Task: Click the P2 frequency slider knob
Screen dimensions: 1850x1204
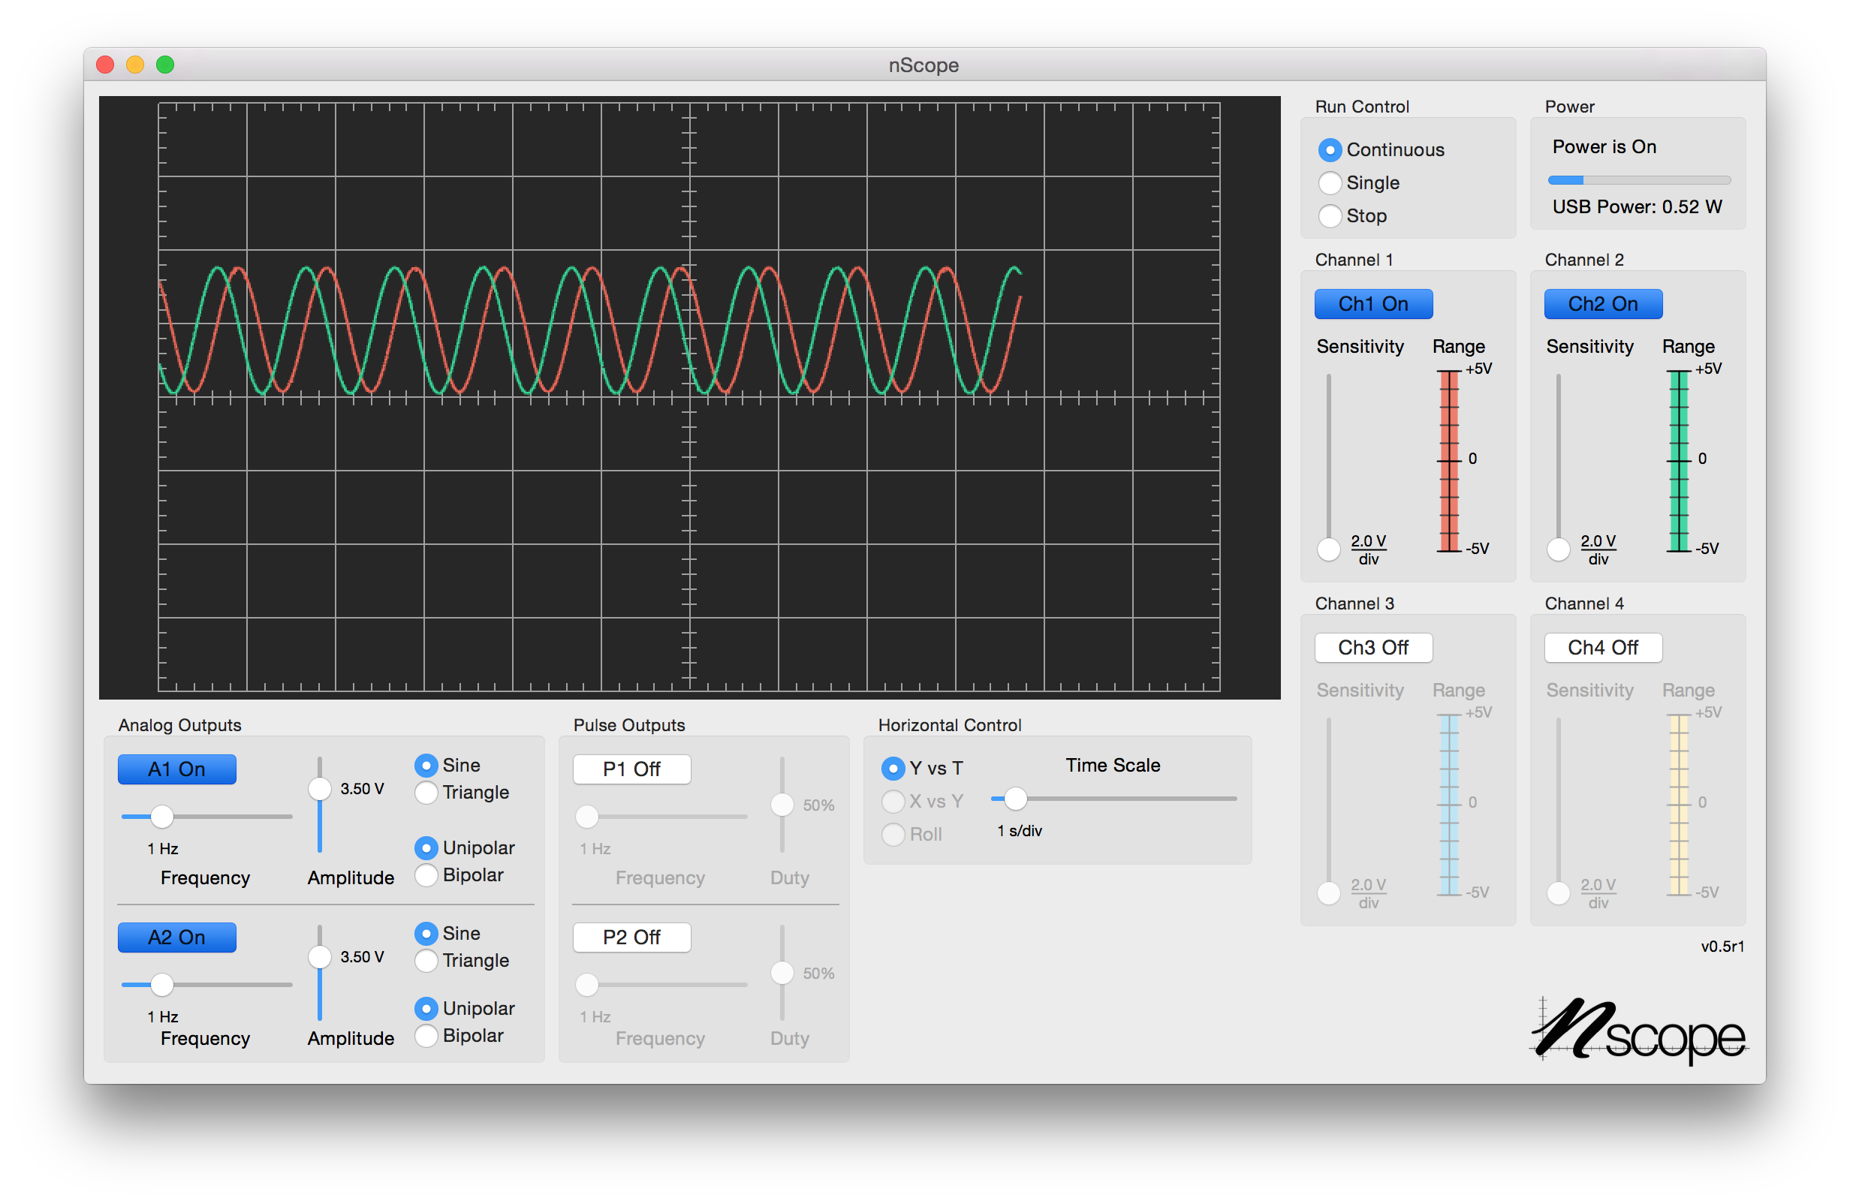Action: pos(587,985)
